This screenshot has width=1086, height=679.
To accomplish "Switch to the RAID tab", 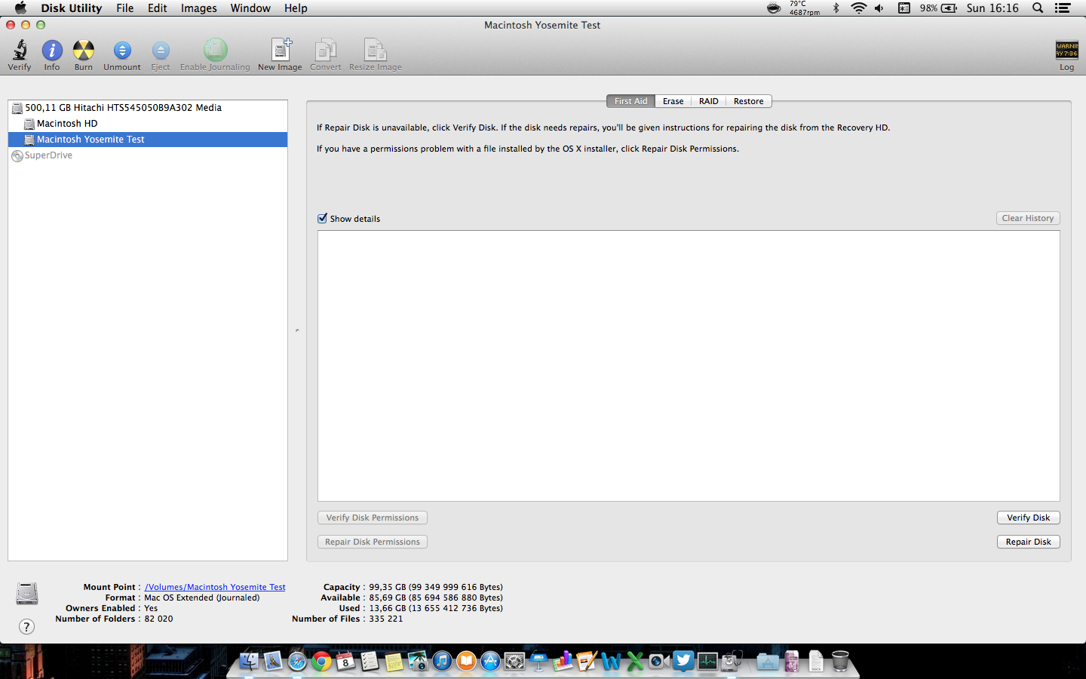I will click(x=709, y=101).
